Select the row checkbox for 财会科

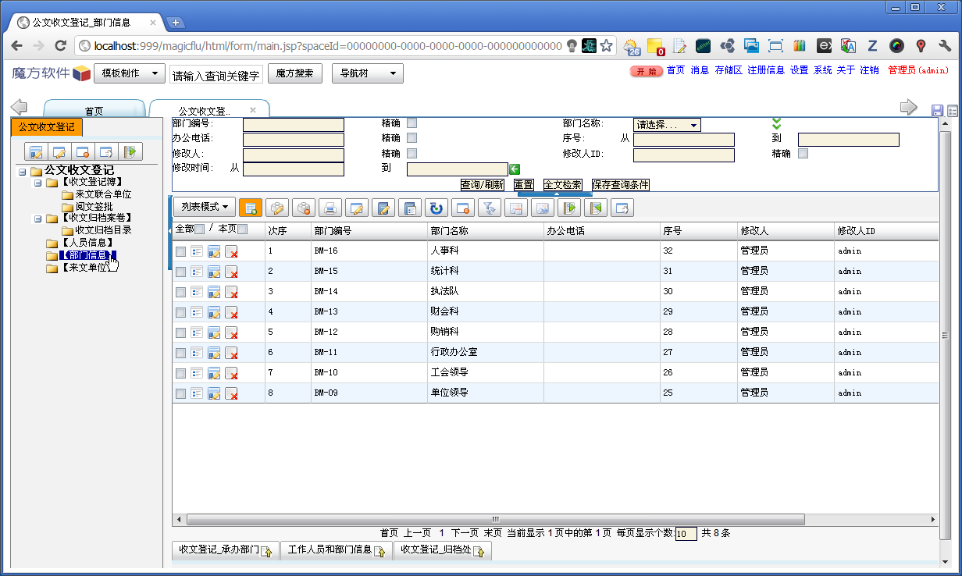pos(180,312)
